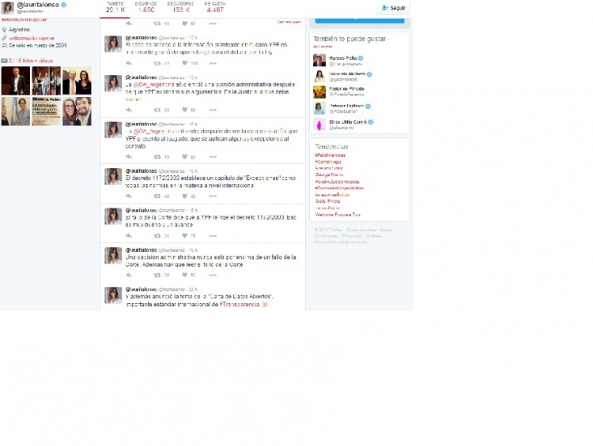
Task: Open the fotos y vídeos link
Action: coord(30,60)
